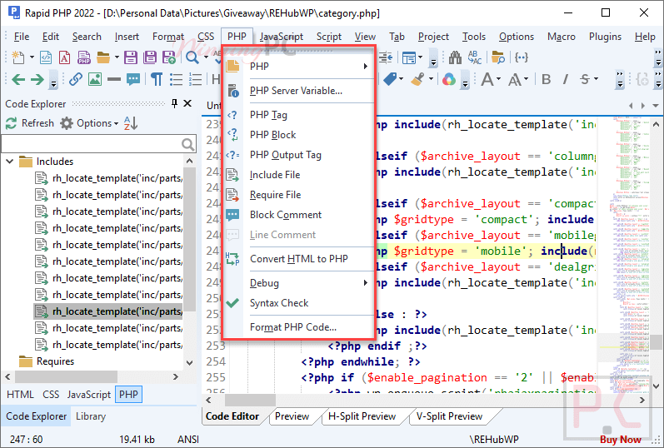Insert an image with the picture icon
This screenshot has height=448, width=664.
pos(95,79)
